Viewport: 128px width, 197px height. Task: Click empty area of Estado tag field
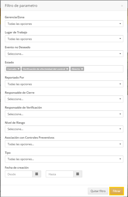(104, 69)
